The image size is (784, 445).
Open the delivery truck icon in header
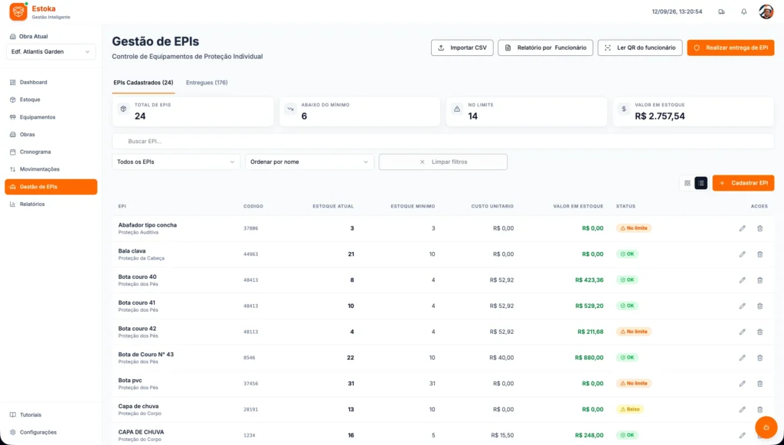click(721, 11)
